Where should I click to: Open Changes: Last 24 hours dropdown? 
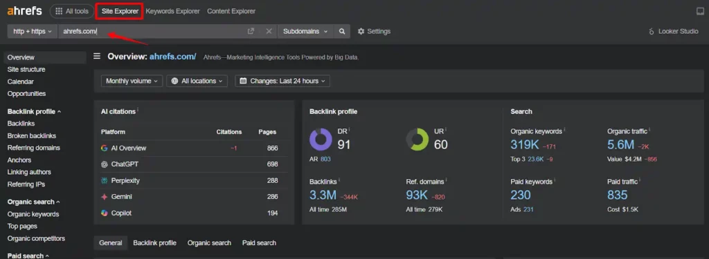click(282, 81)
